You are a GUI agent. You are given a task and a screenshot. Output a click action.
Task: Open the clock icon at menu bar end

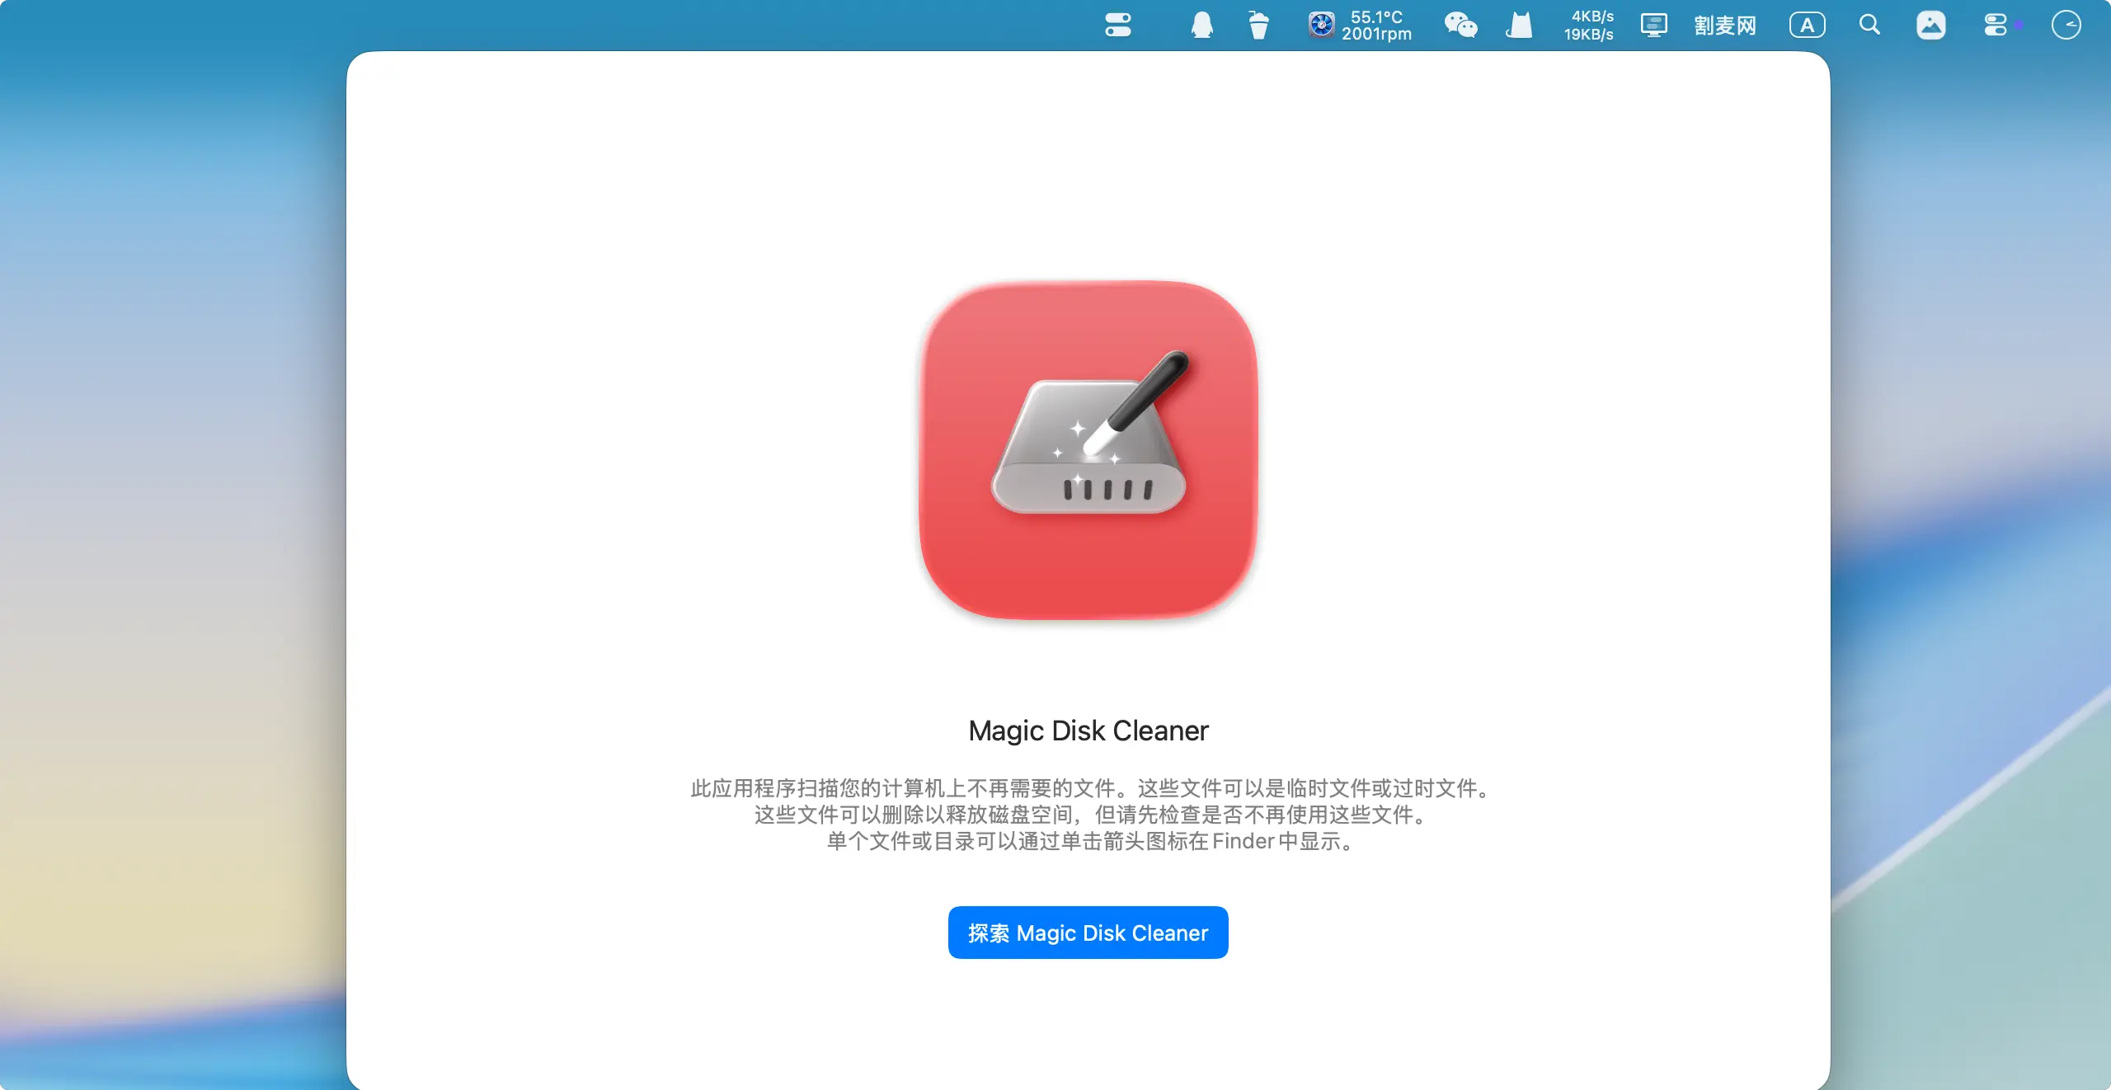point(2066,26)
